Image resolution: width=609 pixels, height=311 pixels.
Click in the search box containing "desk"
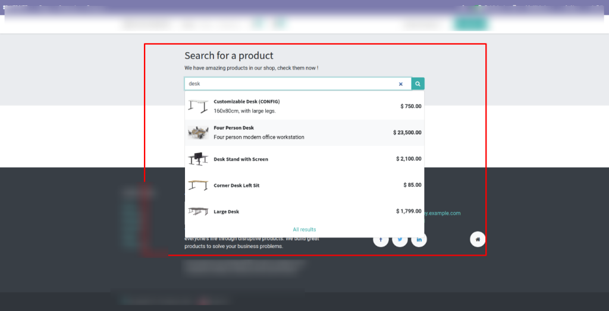click(298, 84)
